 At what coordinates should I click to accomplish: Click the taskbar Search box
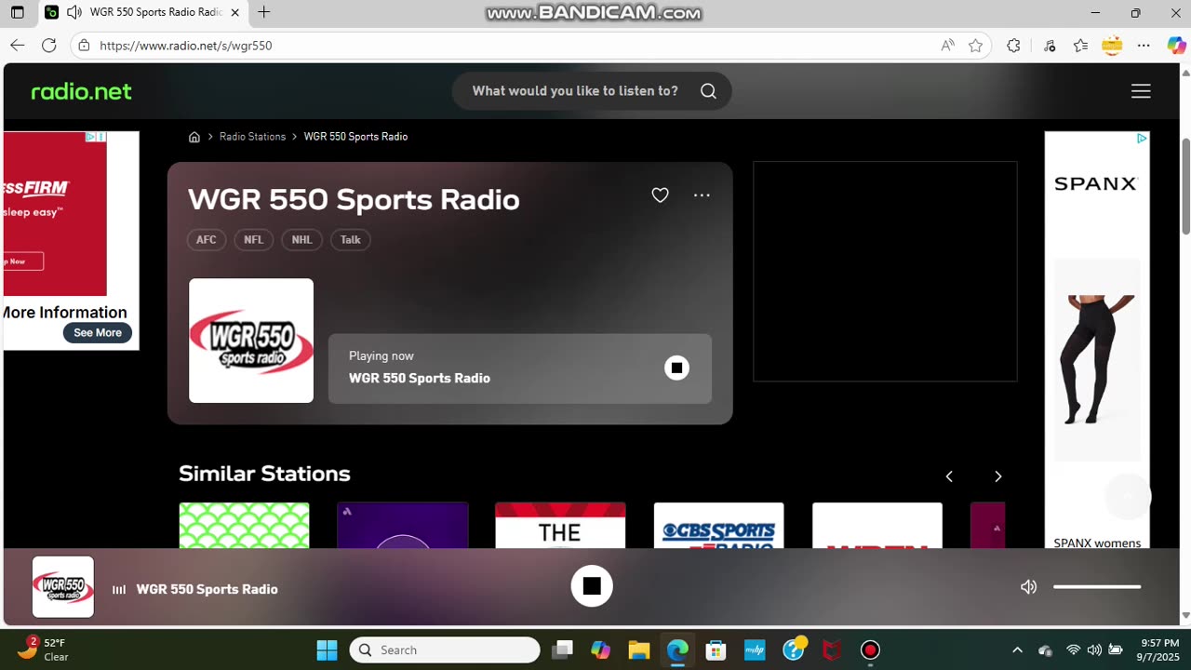click(x=445, y=650)
